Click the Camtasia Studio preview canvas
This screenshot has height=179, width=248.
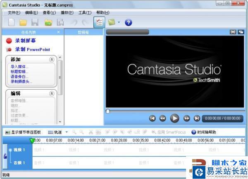coord(175,72)
